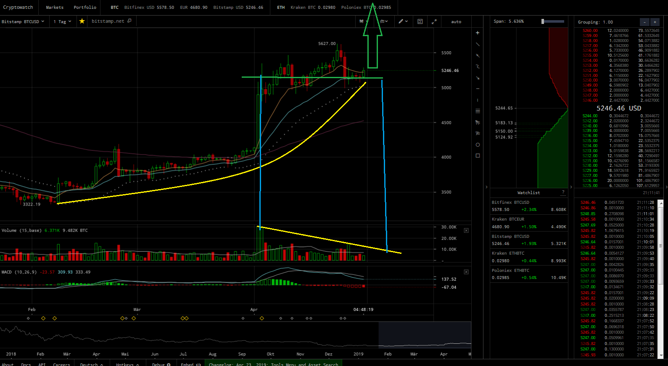Open the Docs footer link
The width and height of the screenshot is (668, 366).
[26, 364]
